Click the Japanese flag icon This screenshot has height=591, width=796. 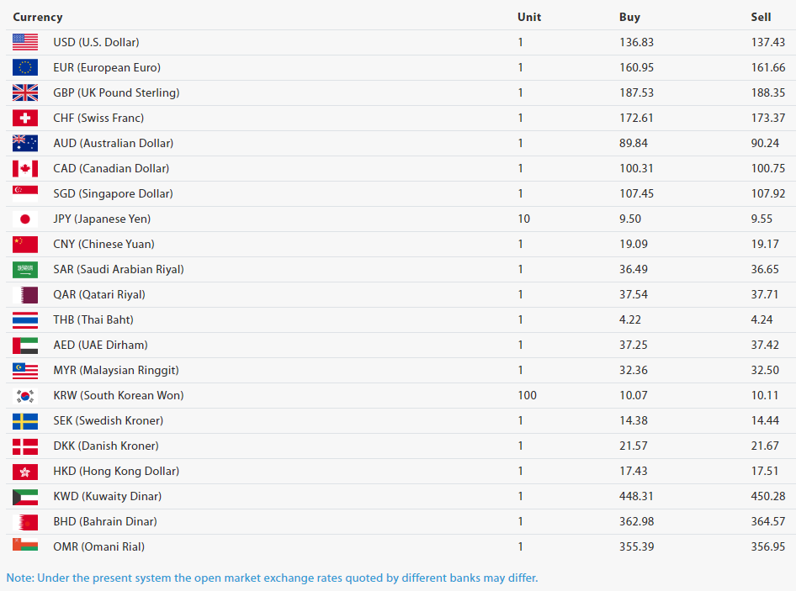tap(25, 219)
